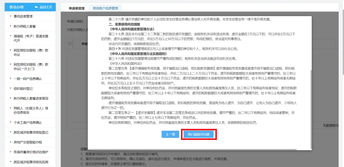Click 事项办理 sidebar header

[x=17, y=7]
